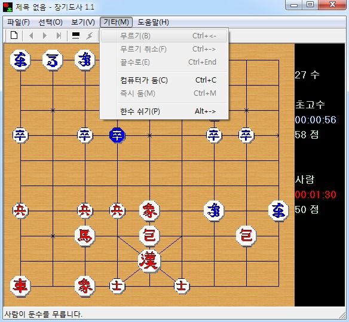Select the highlighted solid blue 卒 piece
Screen dimensions: 349x322
click(117, 135)
